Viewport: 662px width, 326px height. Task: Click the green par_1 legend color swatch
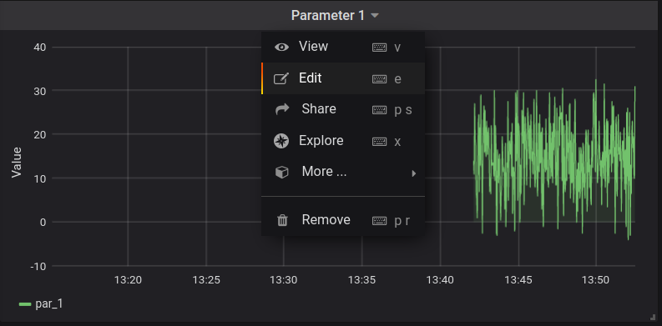pos(25,304)
